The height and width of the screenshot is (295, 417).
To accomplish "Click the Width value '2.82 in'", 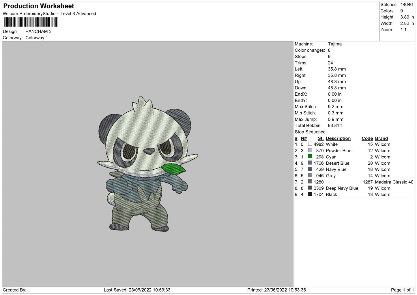I will coord(407,23).
